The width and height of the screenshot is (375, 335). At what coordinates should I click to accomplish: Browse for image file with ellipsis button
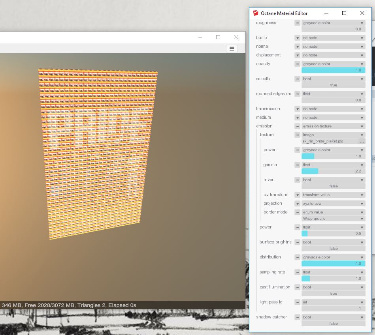click(x=362, y=142)
